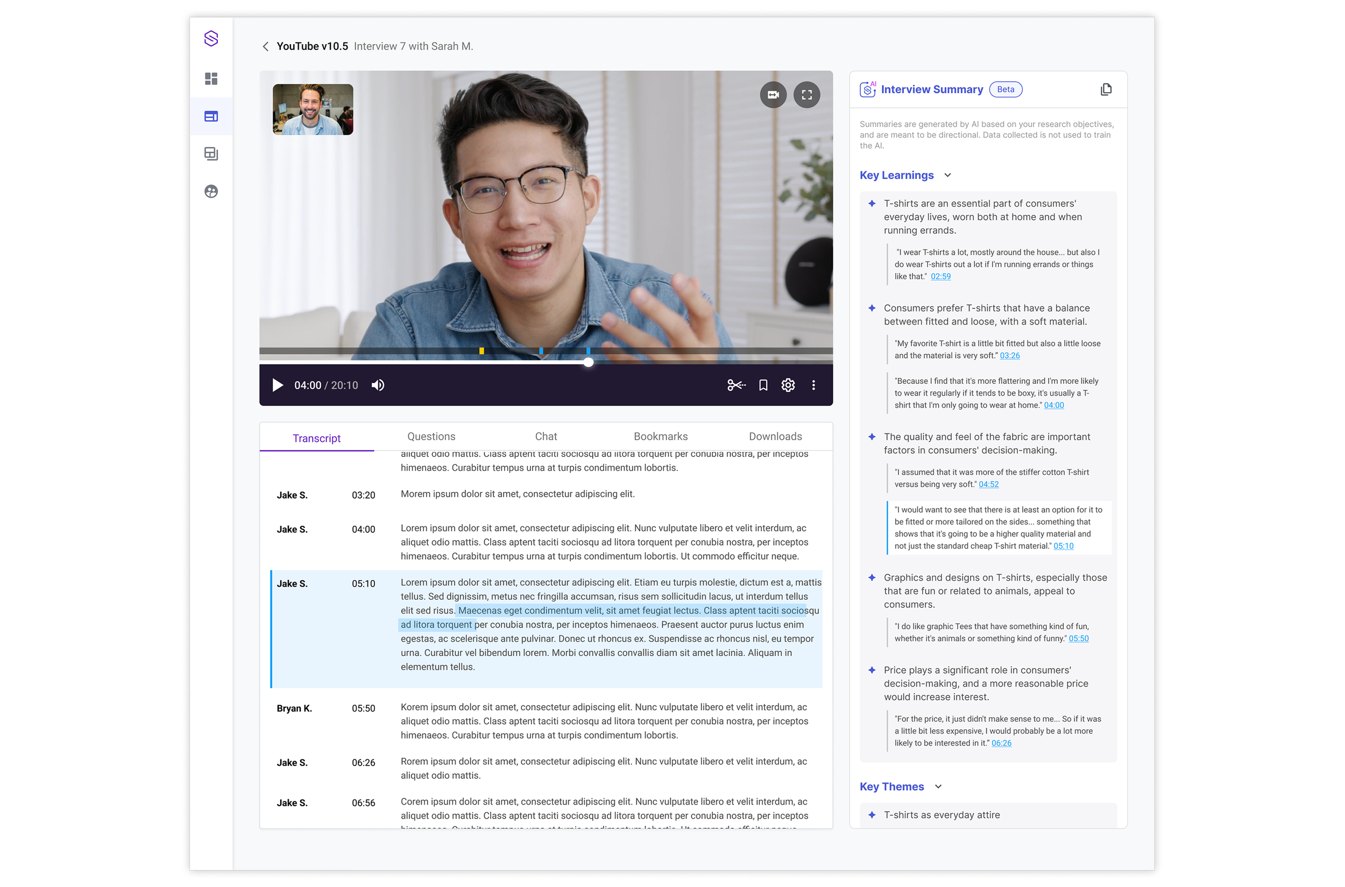Copy the Interview Summary using copy icon
Viewport: 1345px width, 887px height.
tap(1106, 89)
